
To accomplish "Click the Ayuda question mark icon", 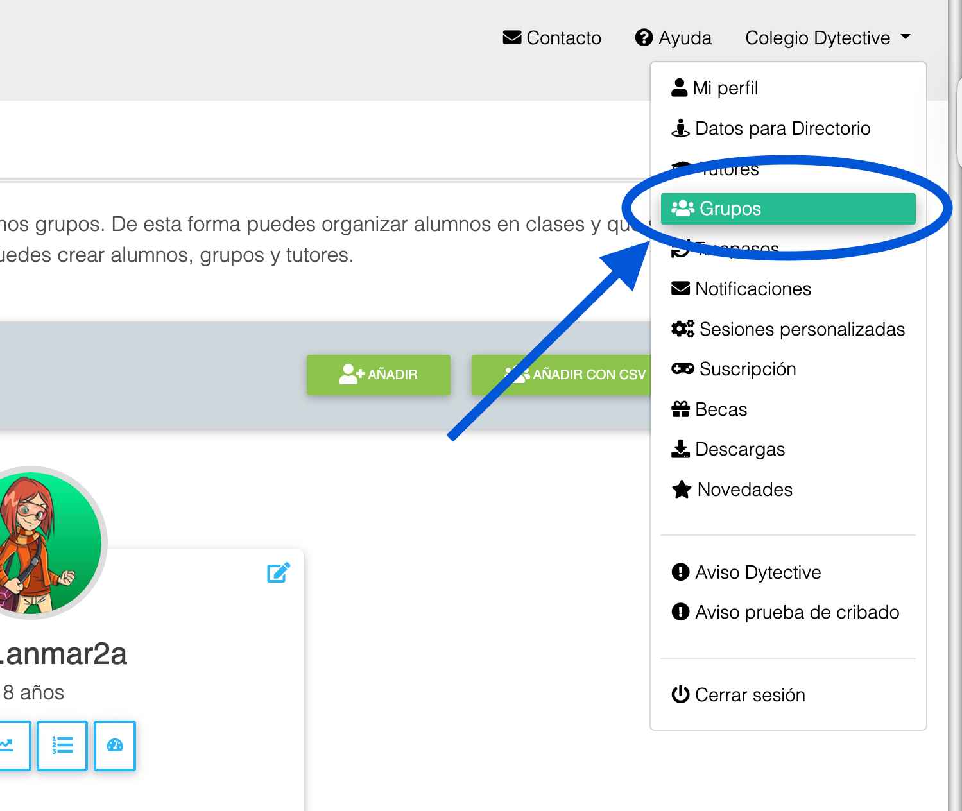I will (644, 38).
